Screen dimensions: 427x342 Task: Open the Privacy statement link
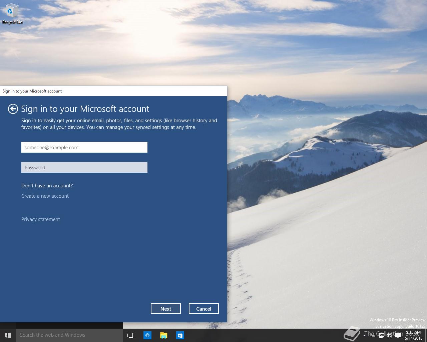click(x=41, y=219)
